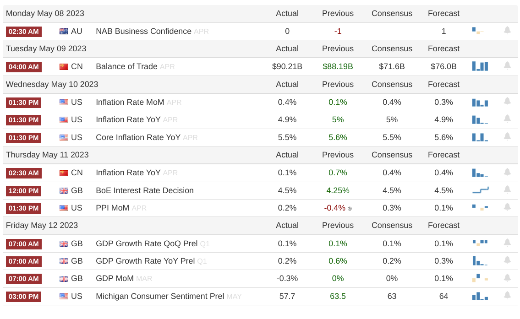520x319 pixels.
Task: Click the 12:00 PM time badge
Action: [x=23, y=191]
